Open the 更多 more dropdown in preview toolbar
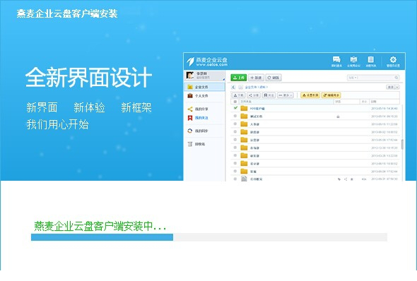 coord(286,95)
